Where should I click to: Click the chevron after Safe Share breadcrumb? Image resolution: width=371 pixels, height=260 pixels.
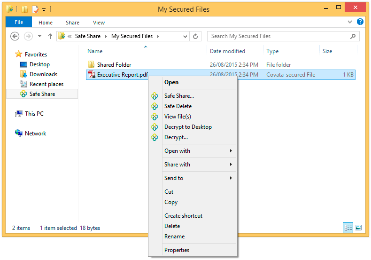[106, 36]
